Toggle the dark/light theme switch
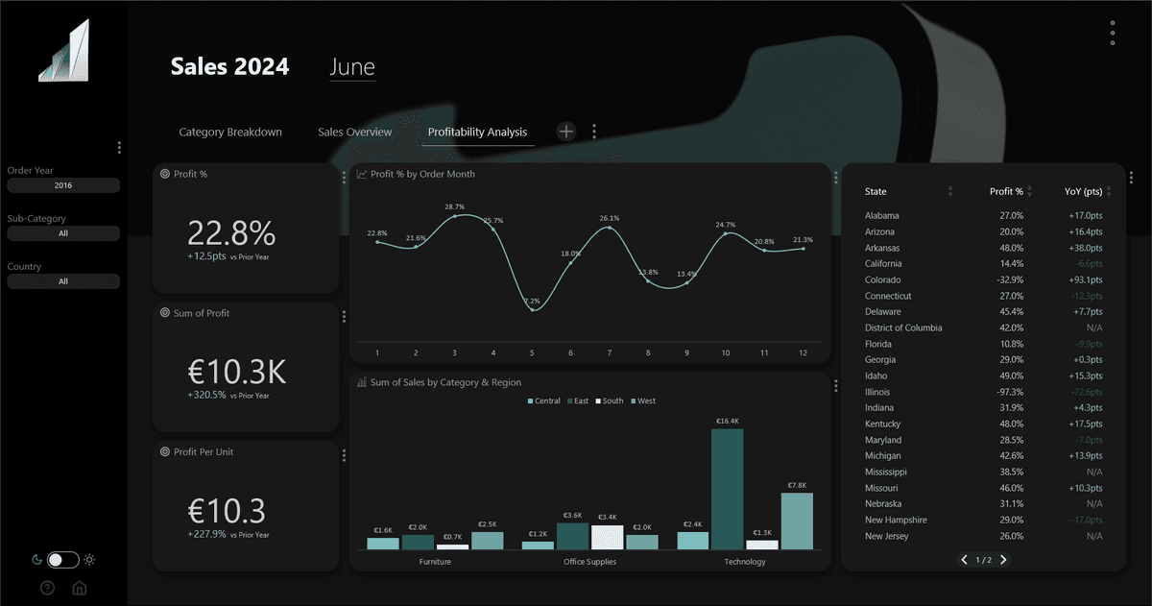Screen dimensions: 1152x606 pos(62,560)
